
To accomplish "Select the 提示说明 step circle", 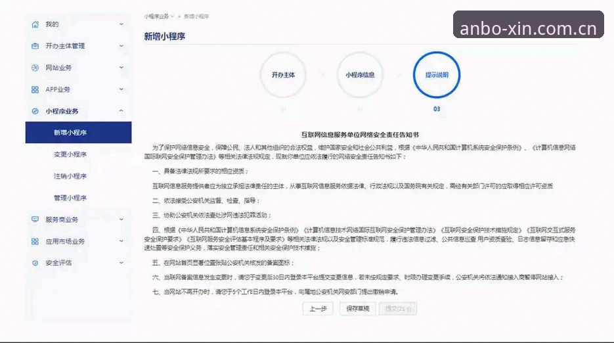I will [437, 75].
